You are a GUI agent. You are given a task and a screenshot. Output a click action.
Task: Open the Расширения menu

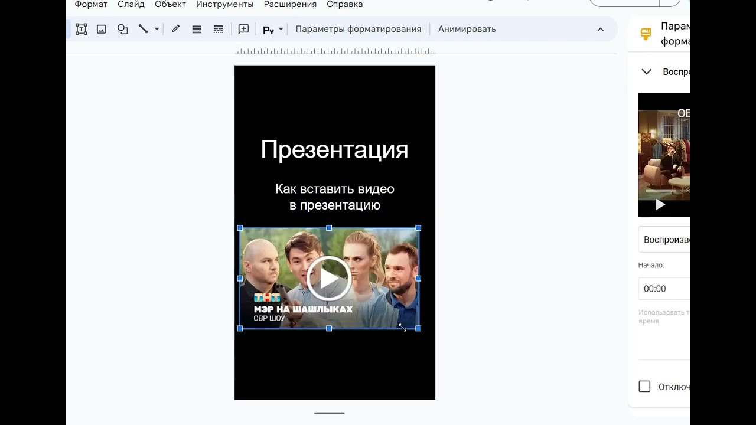pos(290,5)
